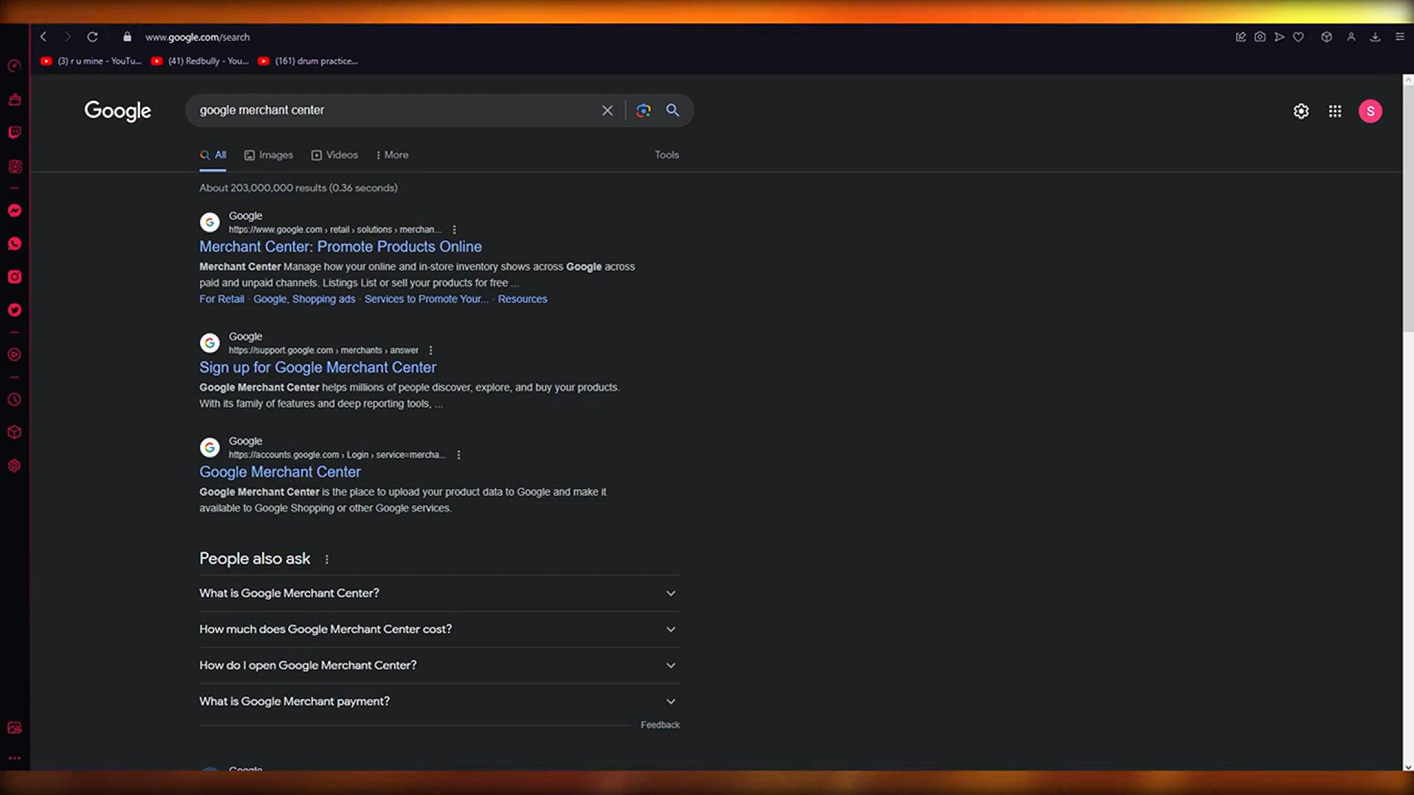Open the Google apps grid
This screenshot has width=1414, height=795.
(x=1335, y=111)
